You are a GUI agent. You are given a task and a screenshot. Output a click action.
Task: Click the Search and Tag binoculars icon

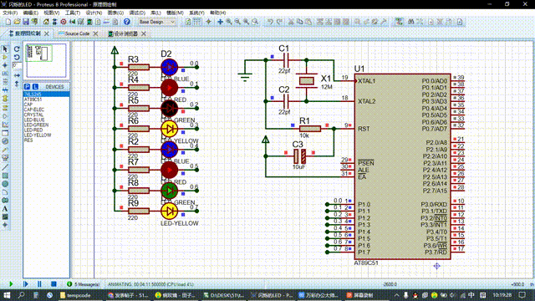pos(410,22)
